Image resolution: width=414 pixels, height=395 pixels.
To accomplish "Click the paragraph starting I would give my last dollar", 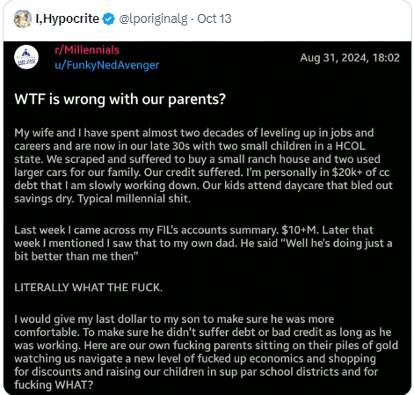I will [x=206, y=352].
